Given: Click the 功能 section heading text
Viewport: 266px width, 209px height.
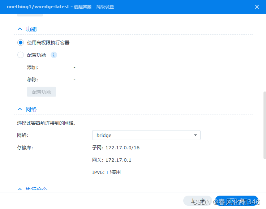Looking at the screenshot, I should 31,29.
